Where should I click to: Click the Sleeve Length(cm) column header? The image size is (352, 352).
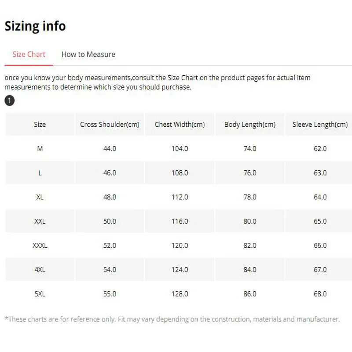tap(320, 125)
